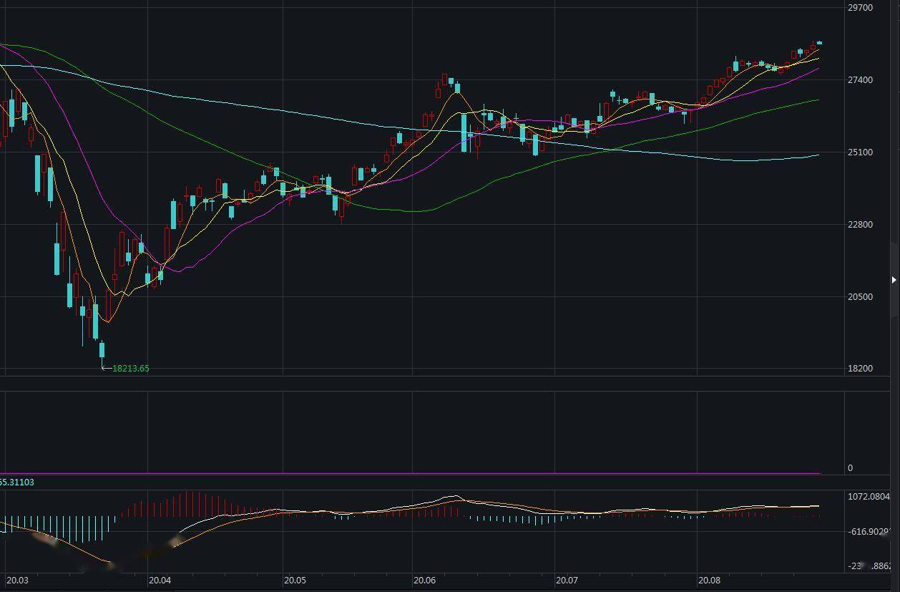This screenshot has width=900, height=592.
Task: Click the 20500 price axis label
Action: point(860,296)
